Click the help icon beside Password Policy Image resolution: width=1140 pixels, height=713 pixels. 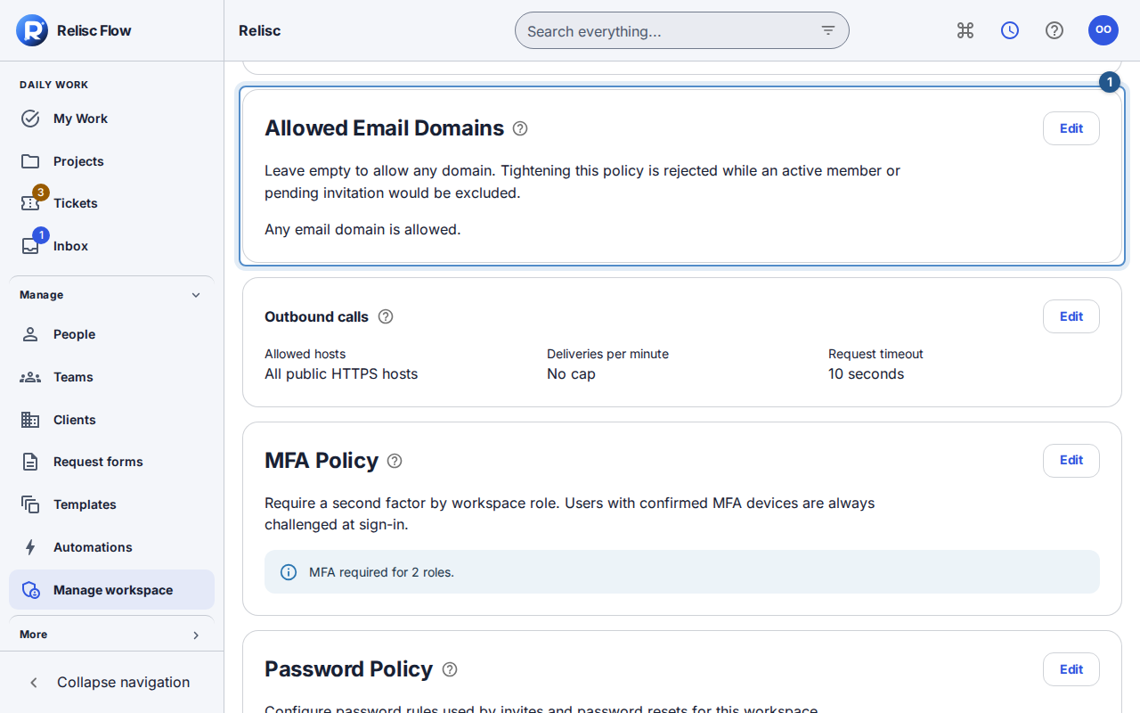point(450,669)
